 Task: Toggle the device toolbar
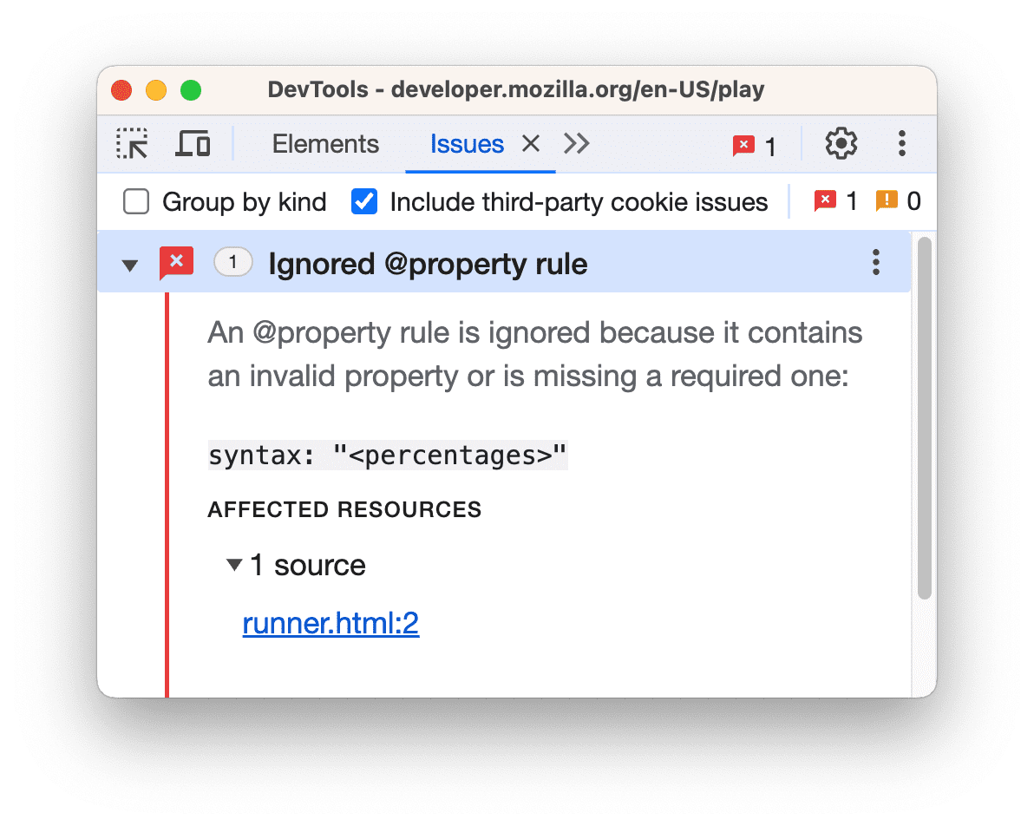193,144
